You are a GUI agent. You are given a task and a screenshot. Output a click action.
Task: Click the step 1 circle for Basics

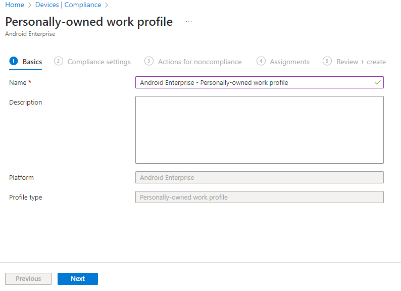click(14, 61)
